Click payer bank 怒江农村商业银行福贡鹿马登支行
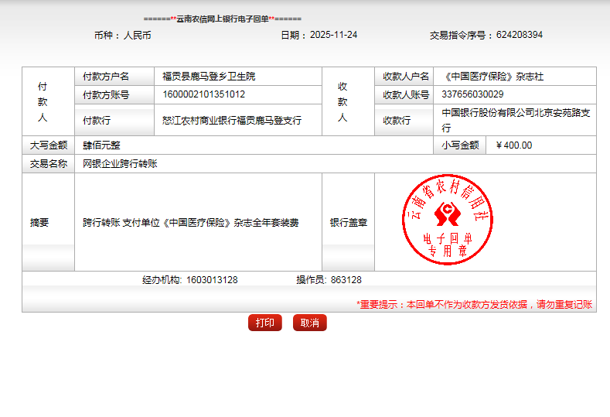 tap(231, 121)
